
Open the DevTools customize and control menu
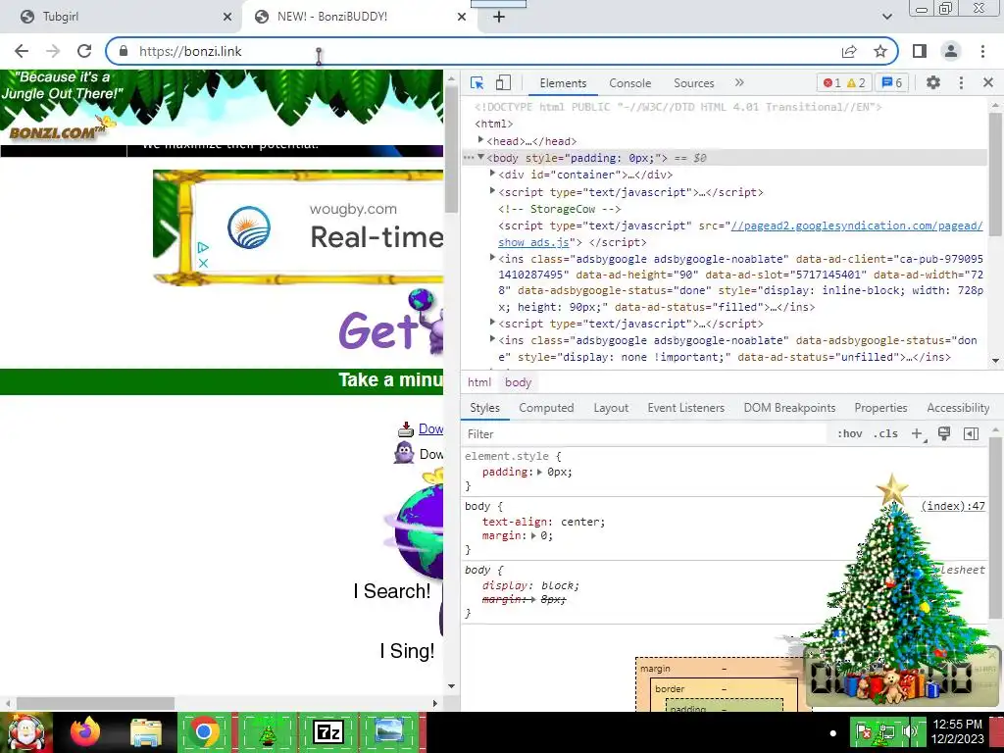click(961, 82)
